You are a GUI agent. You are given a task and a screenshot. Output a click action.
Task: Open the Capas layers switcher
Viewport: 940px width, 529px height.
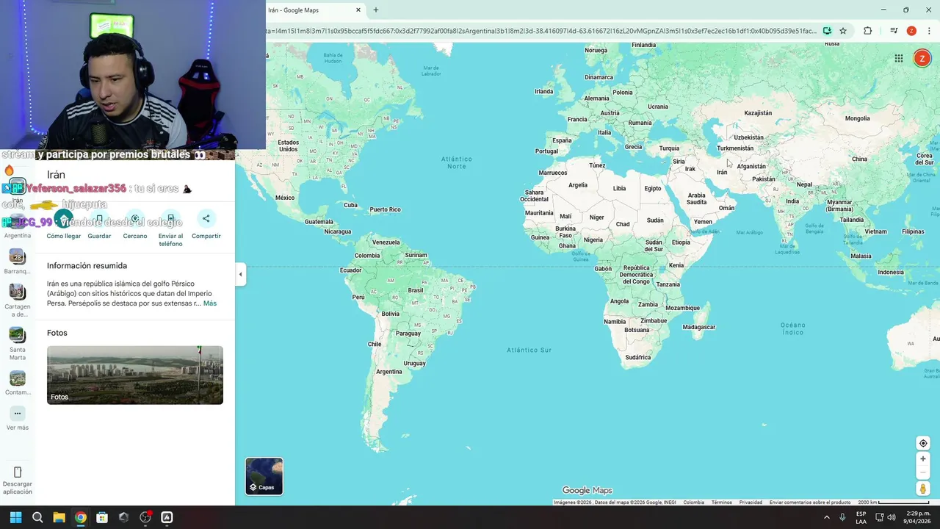264,476
